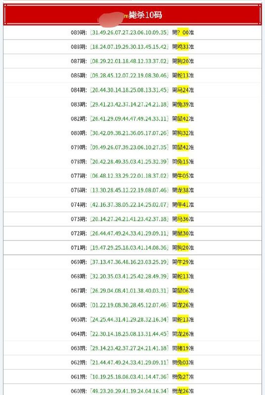
Task: Select the 082期 number list
Action: (x=129, y=118)
